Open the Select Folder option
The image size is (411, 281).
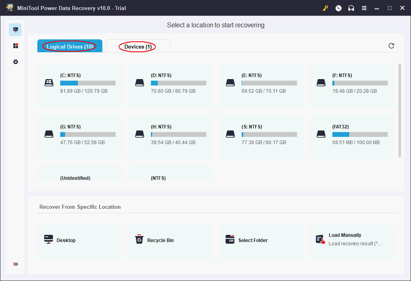(261, 240)
